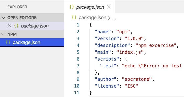The image size is (184, 97).
Task: Click the "version" key on line 3
Action: click(107, 39)
